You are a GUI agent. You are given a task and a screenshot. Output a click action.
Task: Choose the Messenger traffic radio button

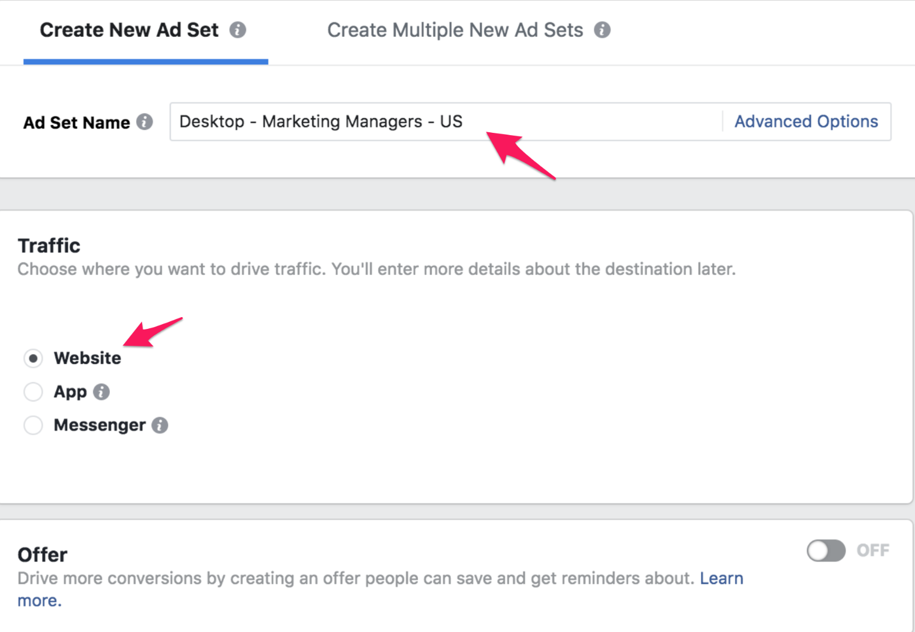[33, 425]
